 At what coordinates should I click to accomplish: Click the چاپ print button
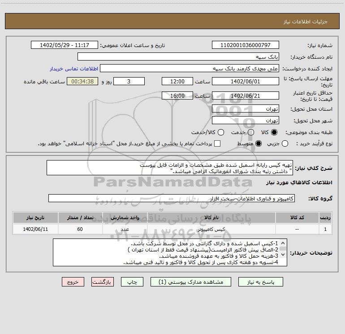[132, 282]
